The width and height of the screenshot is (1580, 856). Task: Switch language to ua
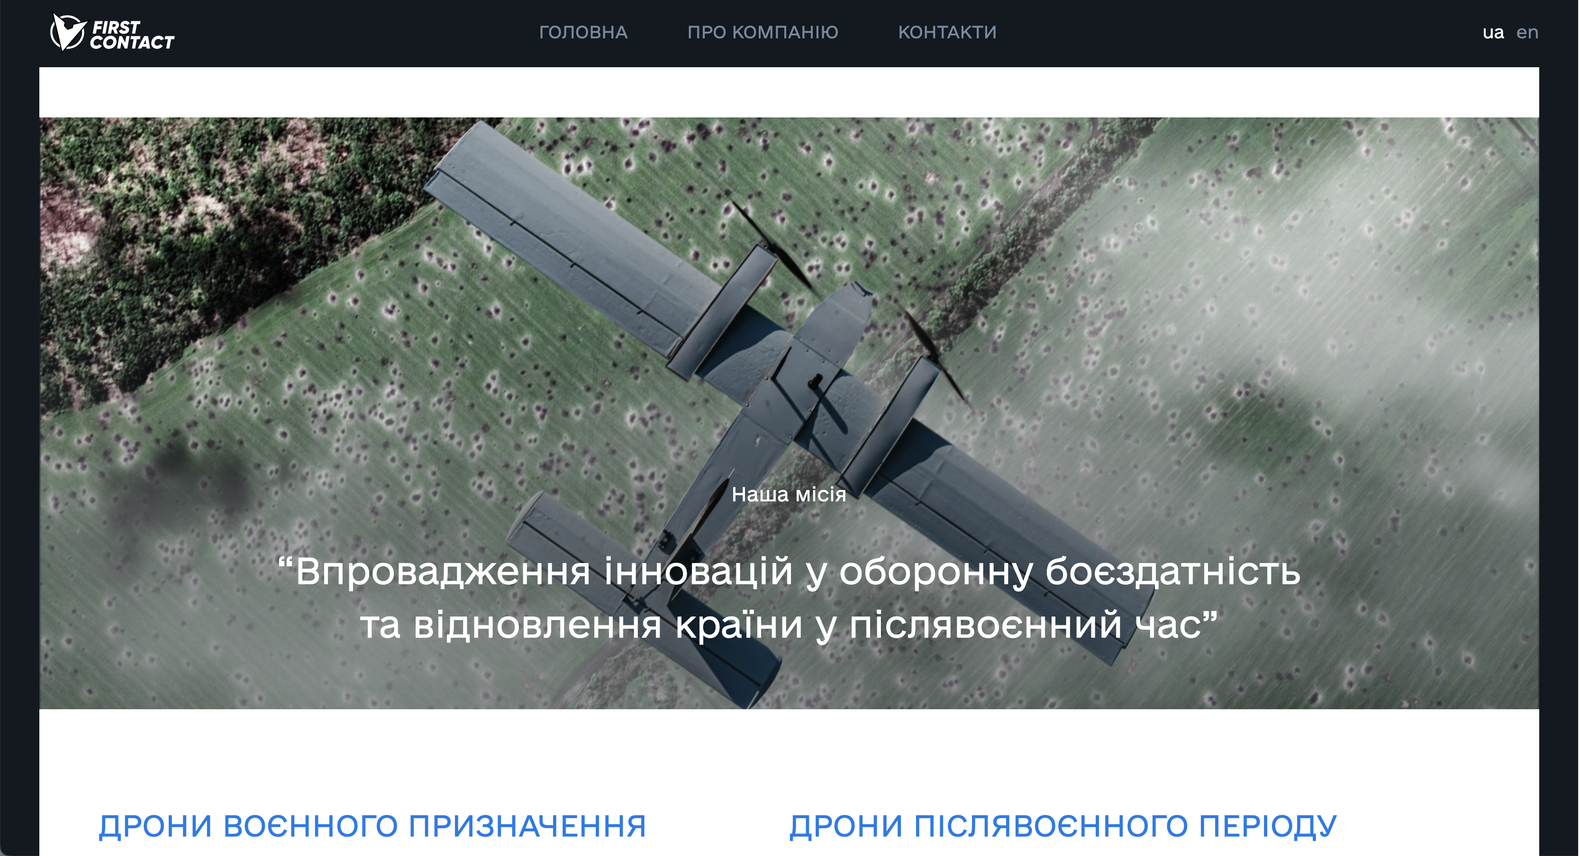click(x=1493, y=33)
